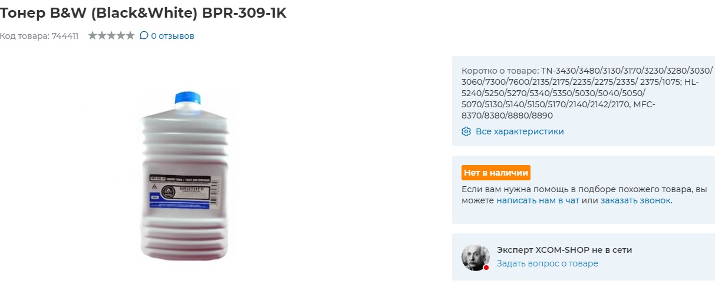Image resolution: width=715 pixels, height=300 pixels.
Task: Click the fourth rating star
Action: (x=121, y=35)
